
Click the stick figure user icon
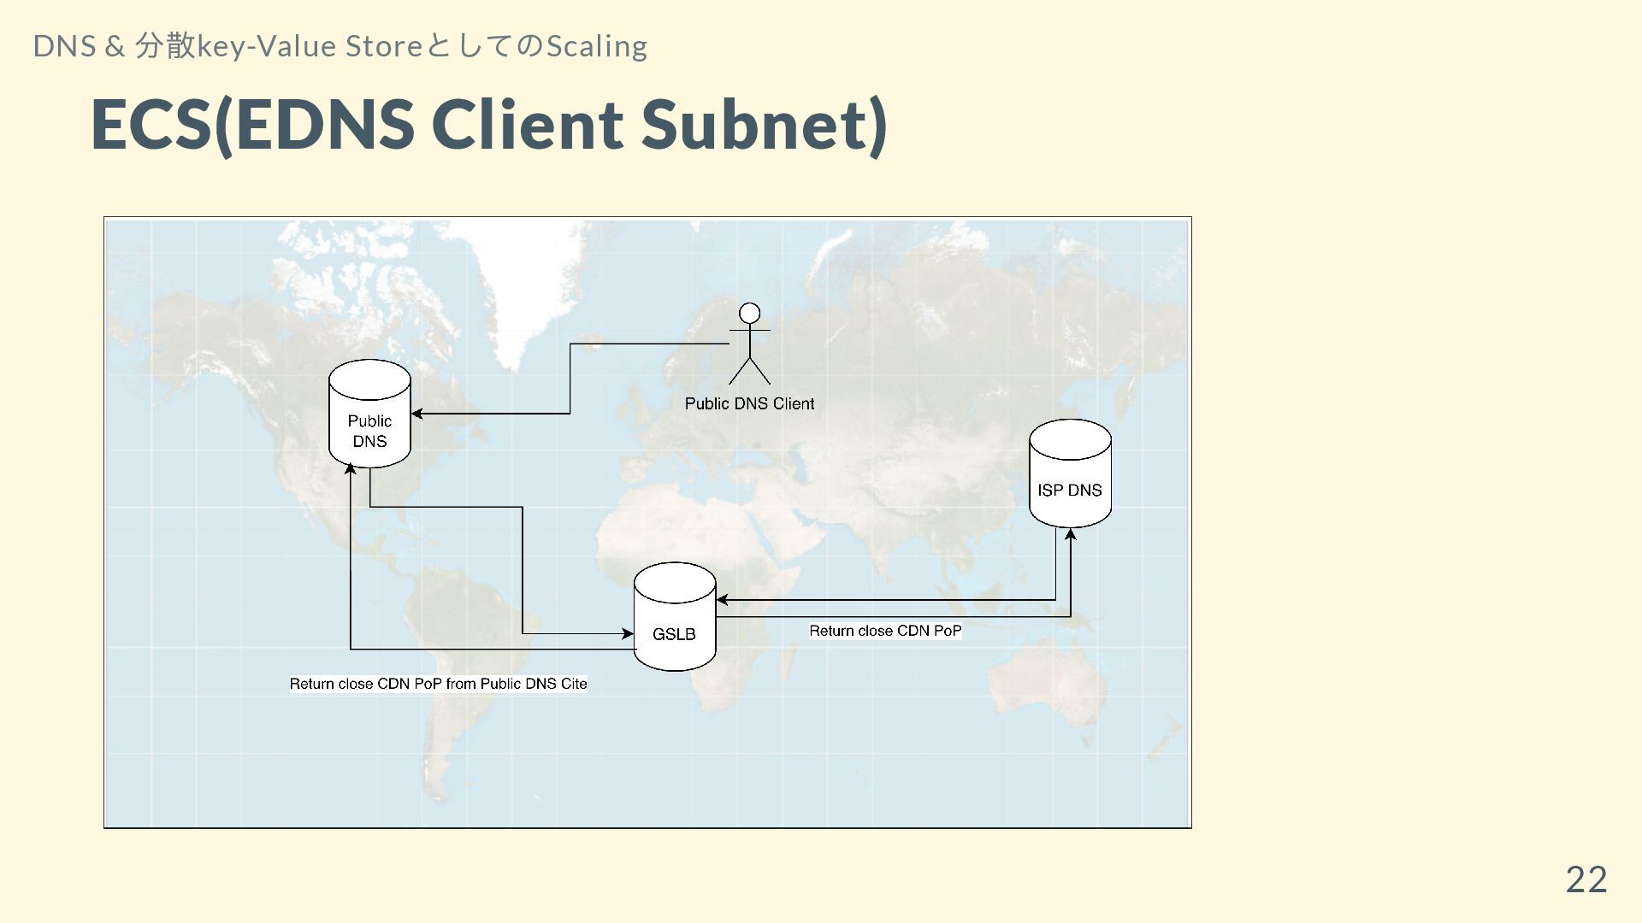[749, 344]
